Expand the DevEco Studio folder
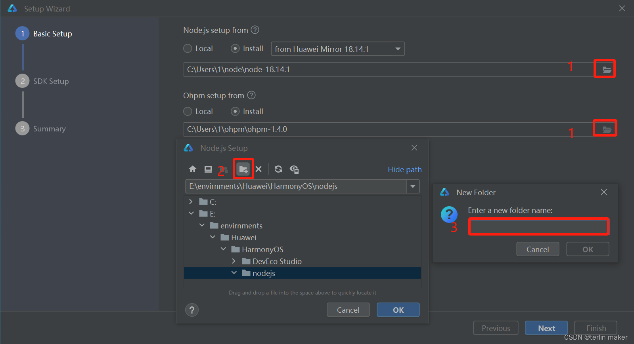Image resolution: width=634 pixels, height=344 pixels. click(234, 261)
